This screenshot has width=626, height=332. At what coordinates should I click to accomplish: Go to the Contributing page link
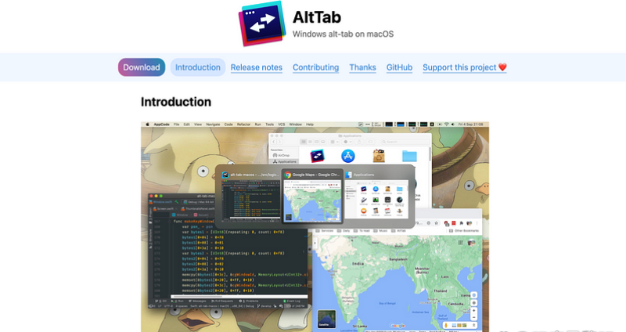point(316,67)
